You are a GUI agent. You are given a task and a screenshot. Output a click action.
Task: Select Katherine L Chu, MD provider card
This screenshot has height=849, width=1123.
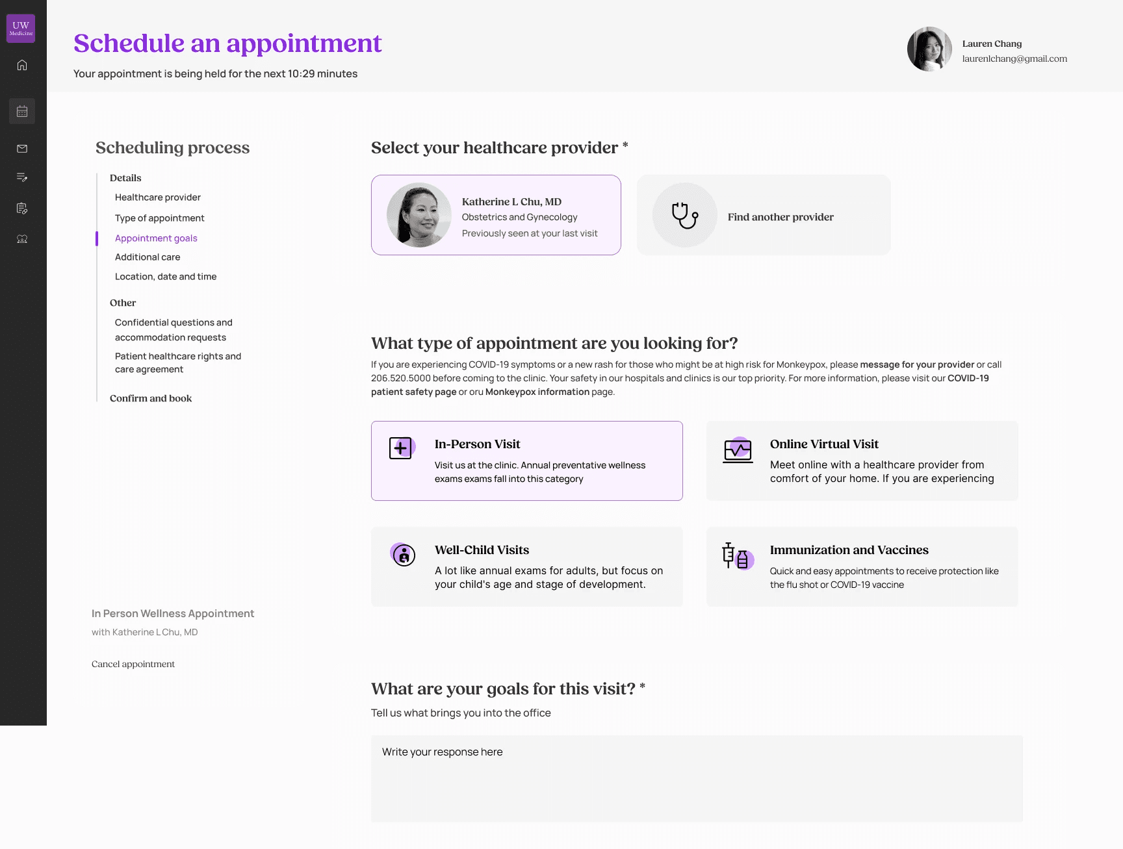pos(496,215)
